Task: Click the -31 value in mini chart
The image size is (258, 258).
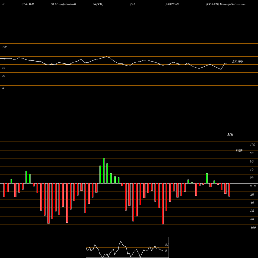Action: click(x=166, y=245)
